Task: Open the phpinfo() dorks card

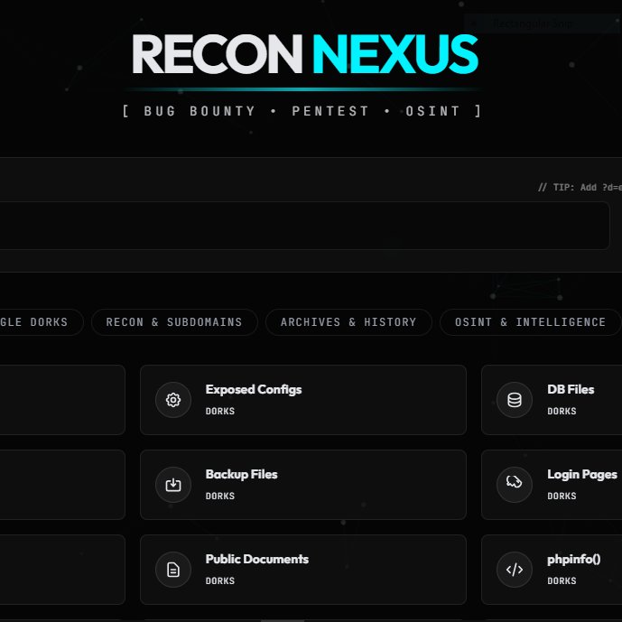Action: [552, 570]
